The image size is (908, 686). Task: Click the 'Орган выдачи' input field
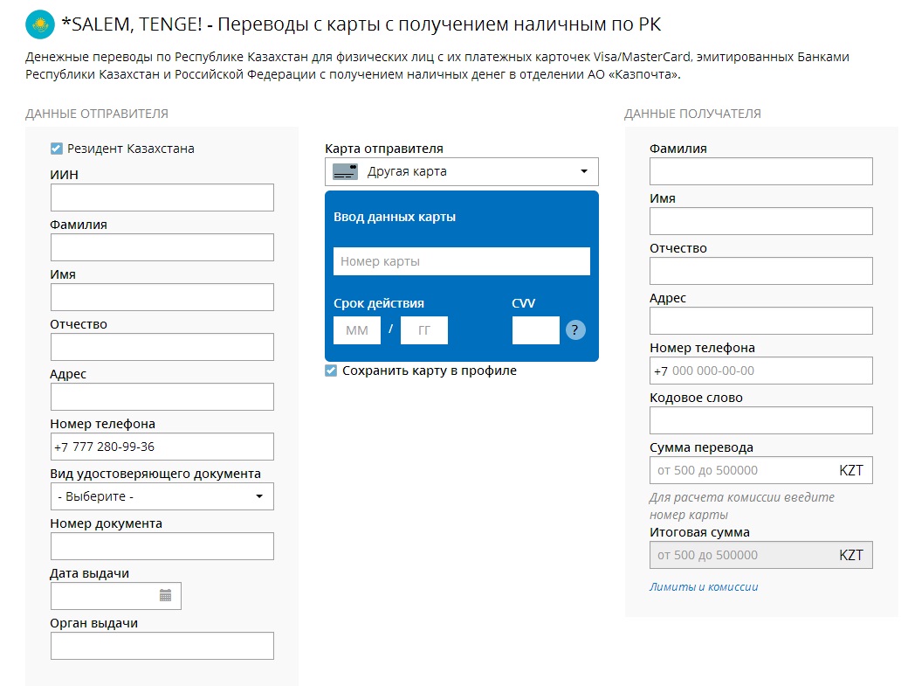tap(162, 646)
